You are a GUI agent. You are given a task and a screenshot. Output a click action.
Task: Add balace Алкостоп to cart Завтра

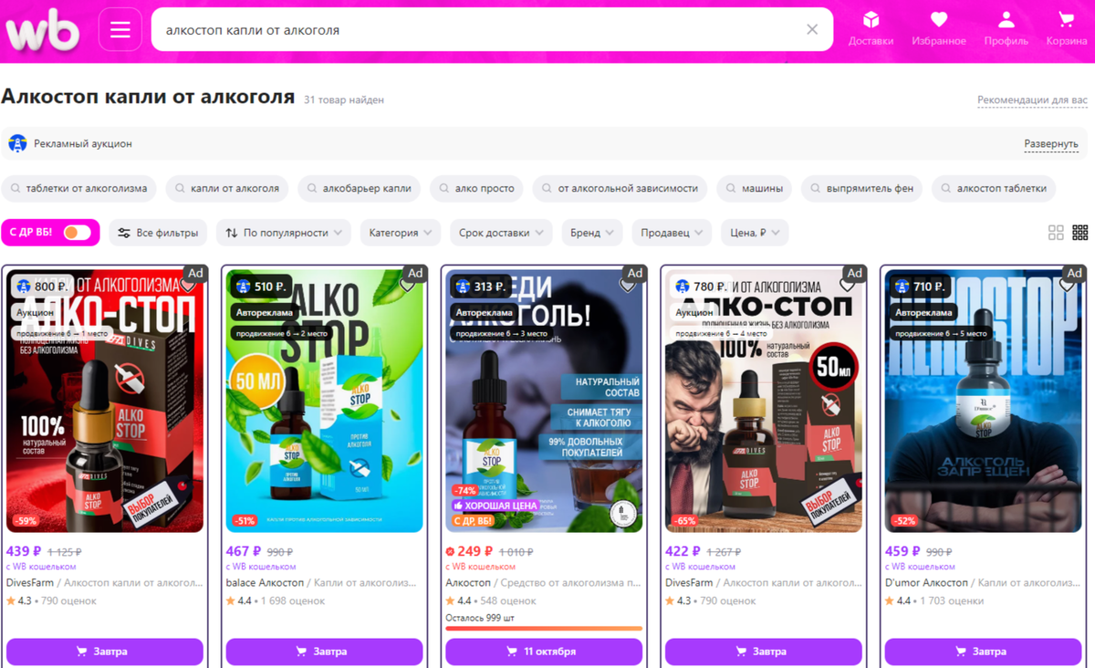(325, 652)
